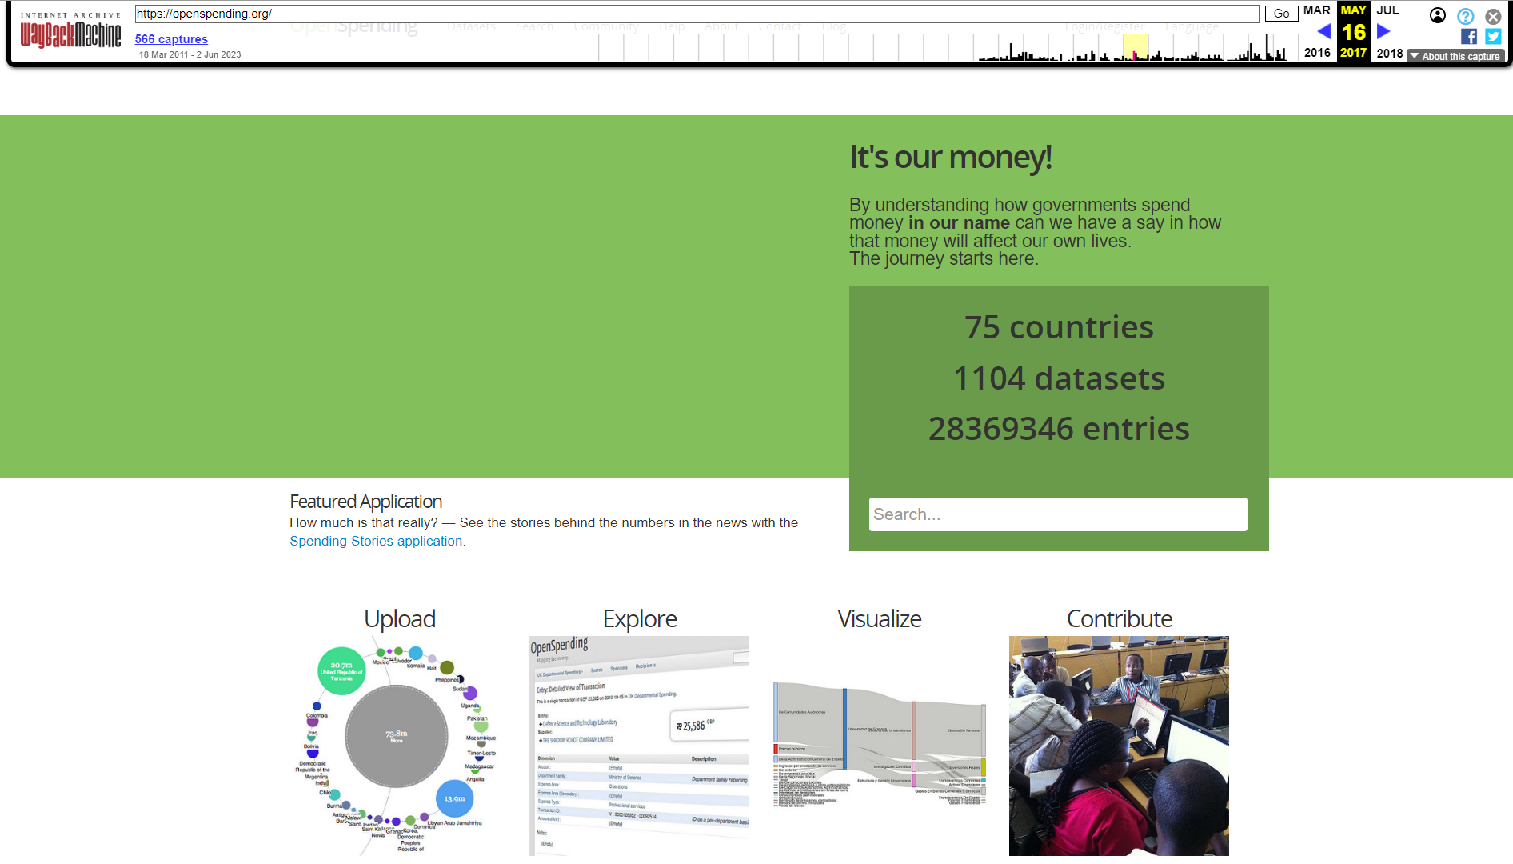Go to previous capture arrow

tap(1323, 32)
